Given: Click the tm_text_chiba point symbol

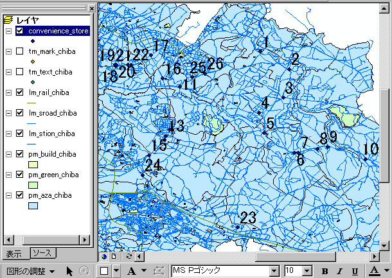Looking at the screenshot, I should tap(33, 82).
